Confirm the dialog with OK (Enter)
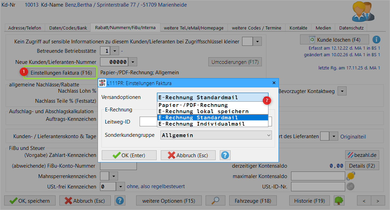This screenshot has height=210, width=390. pos(129,155)
